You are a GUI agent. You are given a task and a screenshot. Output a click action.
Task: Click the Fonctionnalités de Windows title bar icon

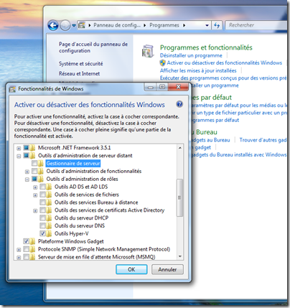[12, 89]
